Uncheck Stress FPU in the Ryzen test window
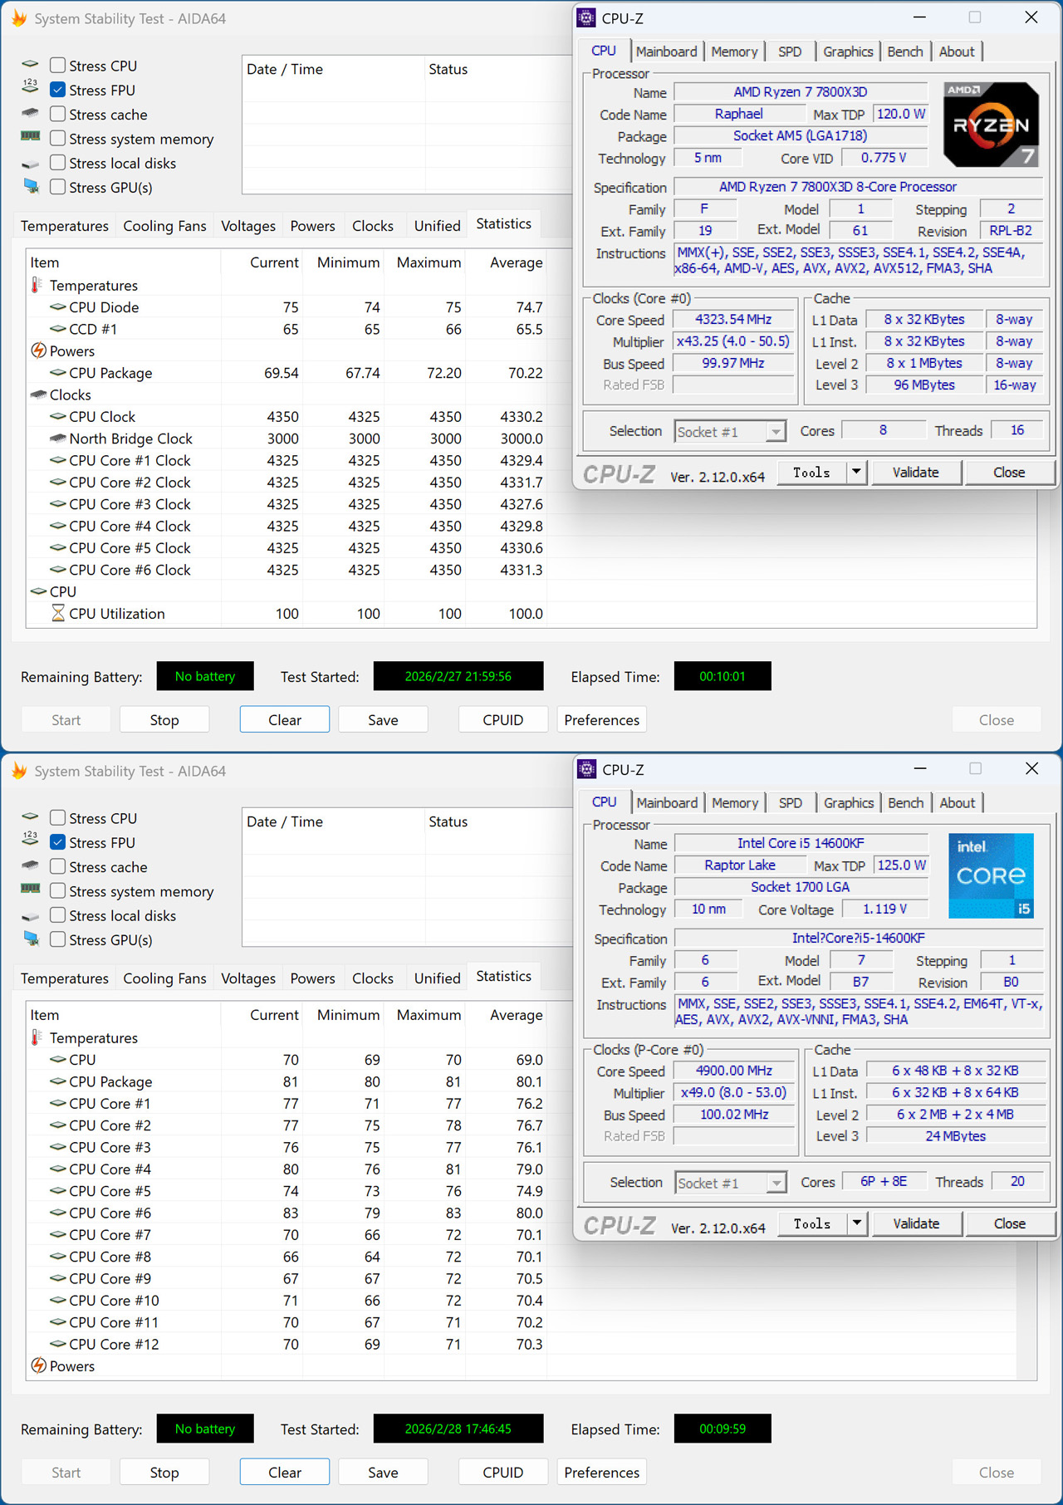This screenshot has height=1505, width=1063. 58,89
